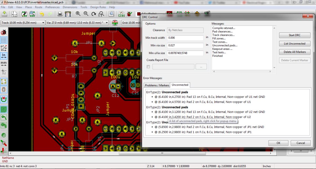Open the Dimensions menu

point(70,7)
